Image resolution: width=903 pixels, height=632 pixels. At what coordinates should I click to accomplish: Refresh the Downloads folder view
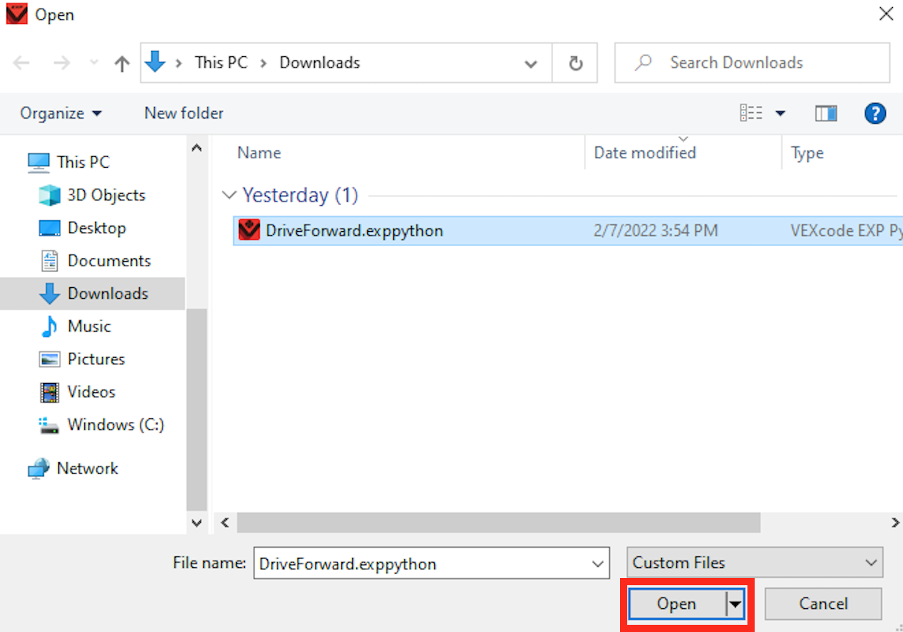[x=575, y=63]
